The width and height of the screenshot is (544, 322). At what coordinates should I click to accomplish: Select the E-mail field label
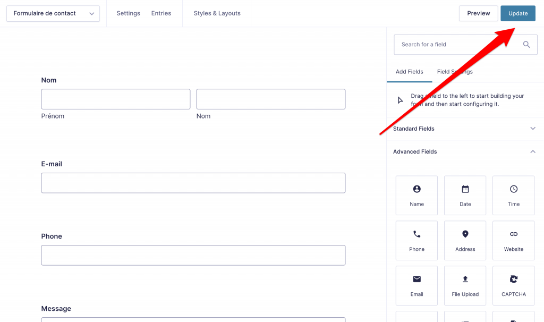(52, 164)
